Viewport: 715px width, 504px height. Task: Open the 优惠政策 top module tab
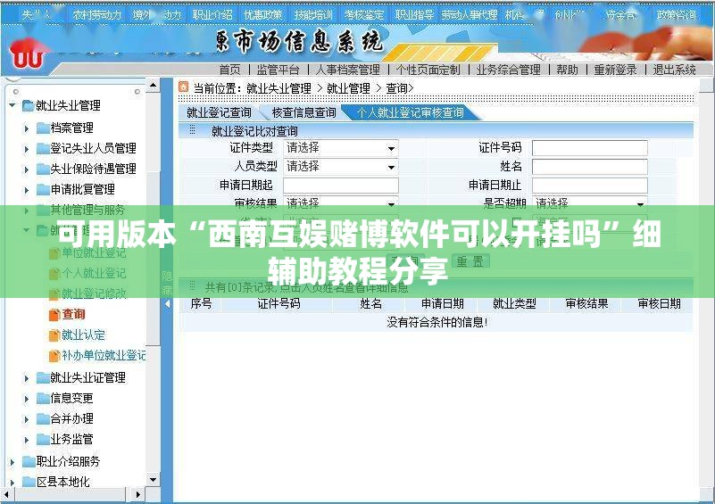click(263, 14)
